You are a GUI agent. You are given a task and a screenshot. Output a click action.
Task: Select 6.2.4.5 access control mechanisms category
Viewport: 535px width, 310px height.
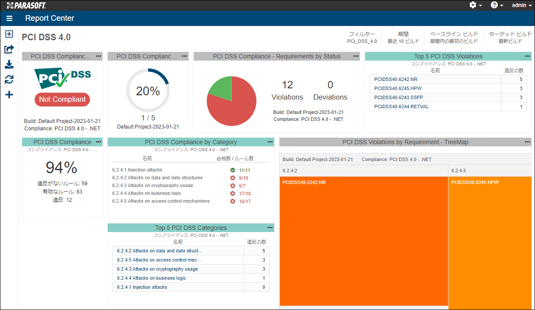click(161, 201)
